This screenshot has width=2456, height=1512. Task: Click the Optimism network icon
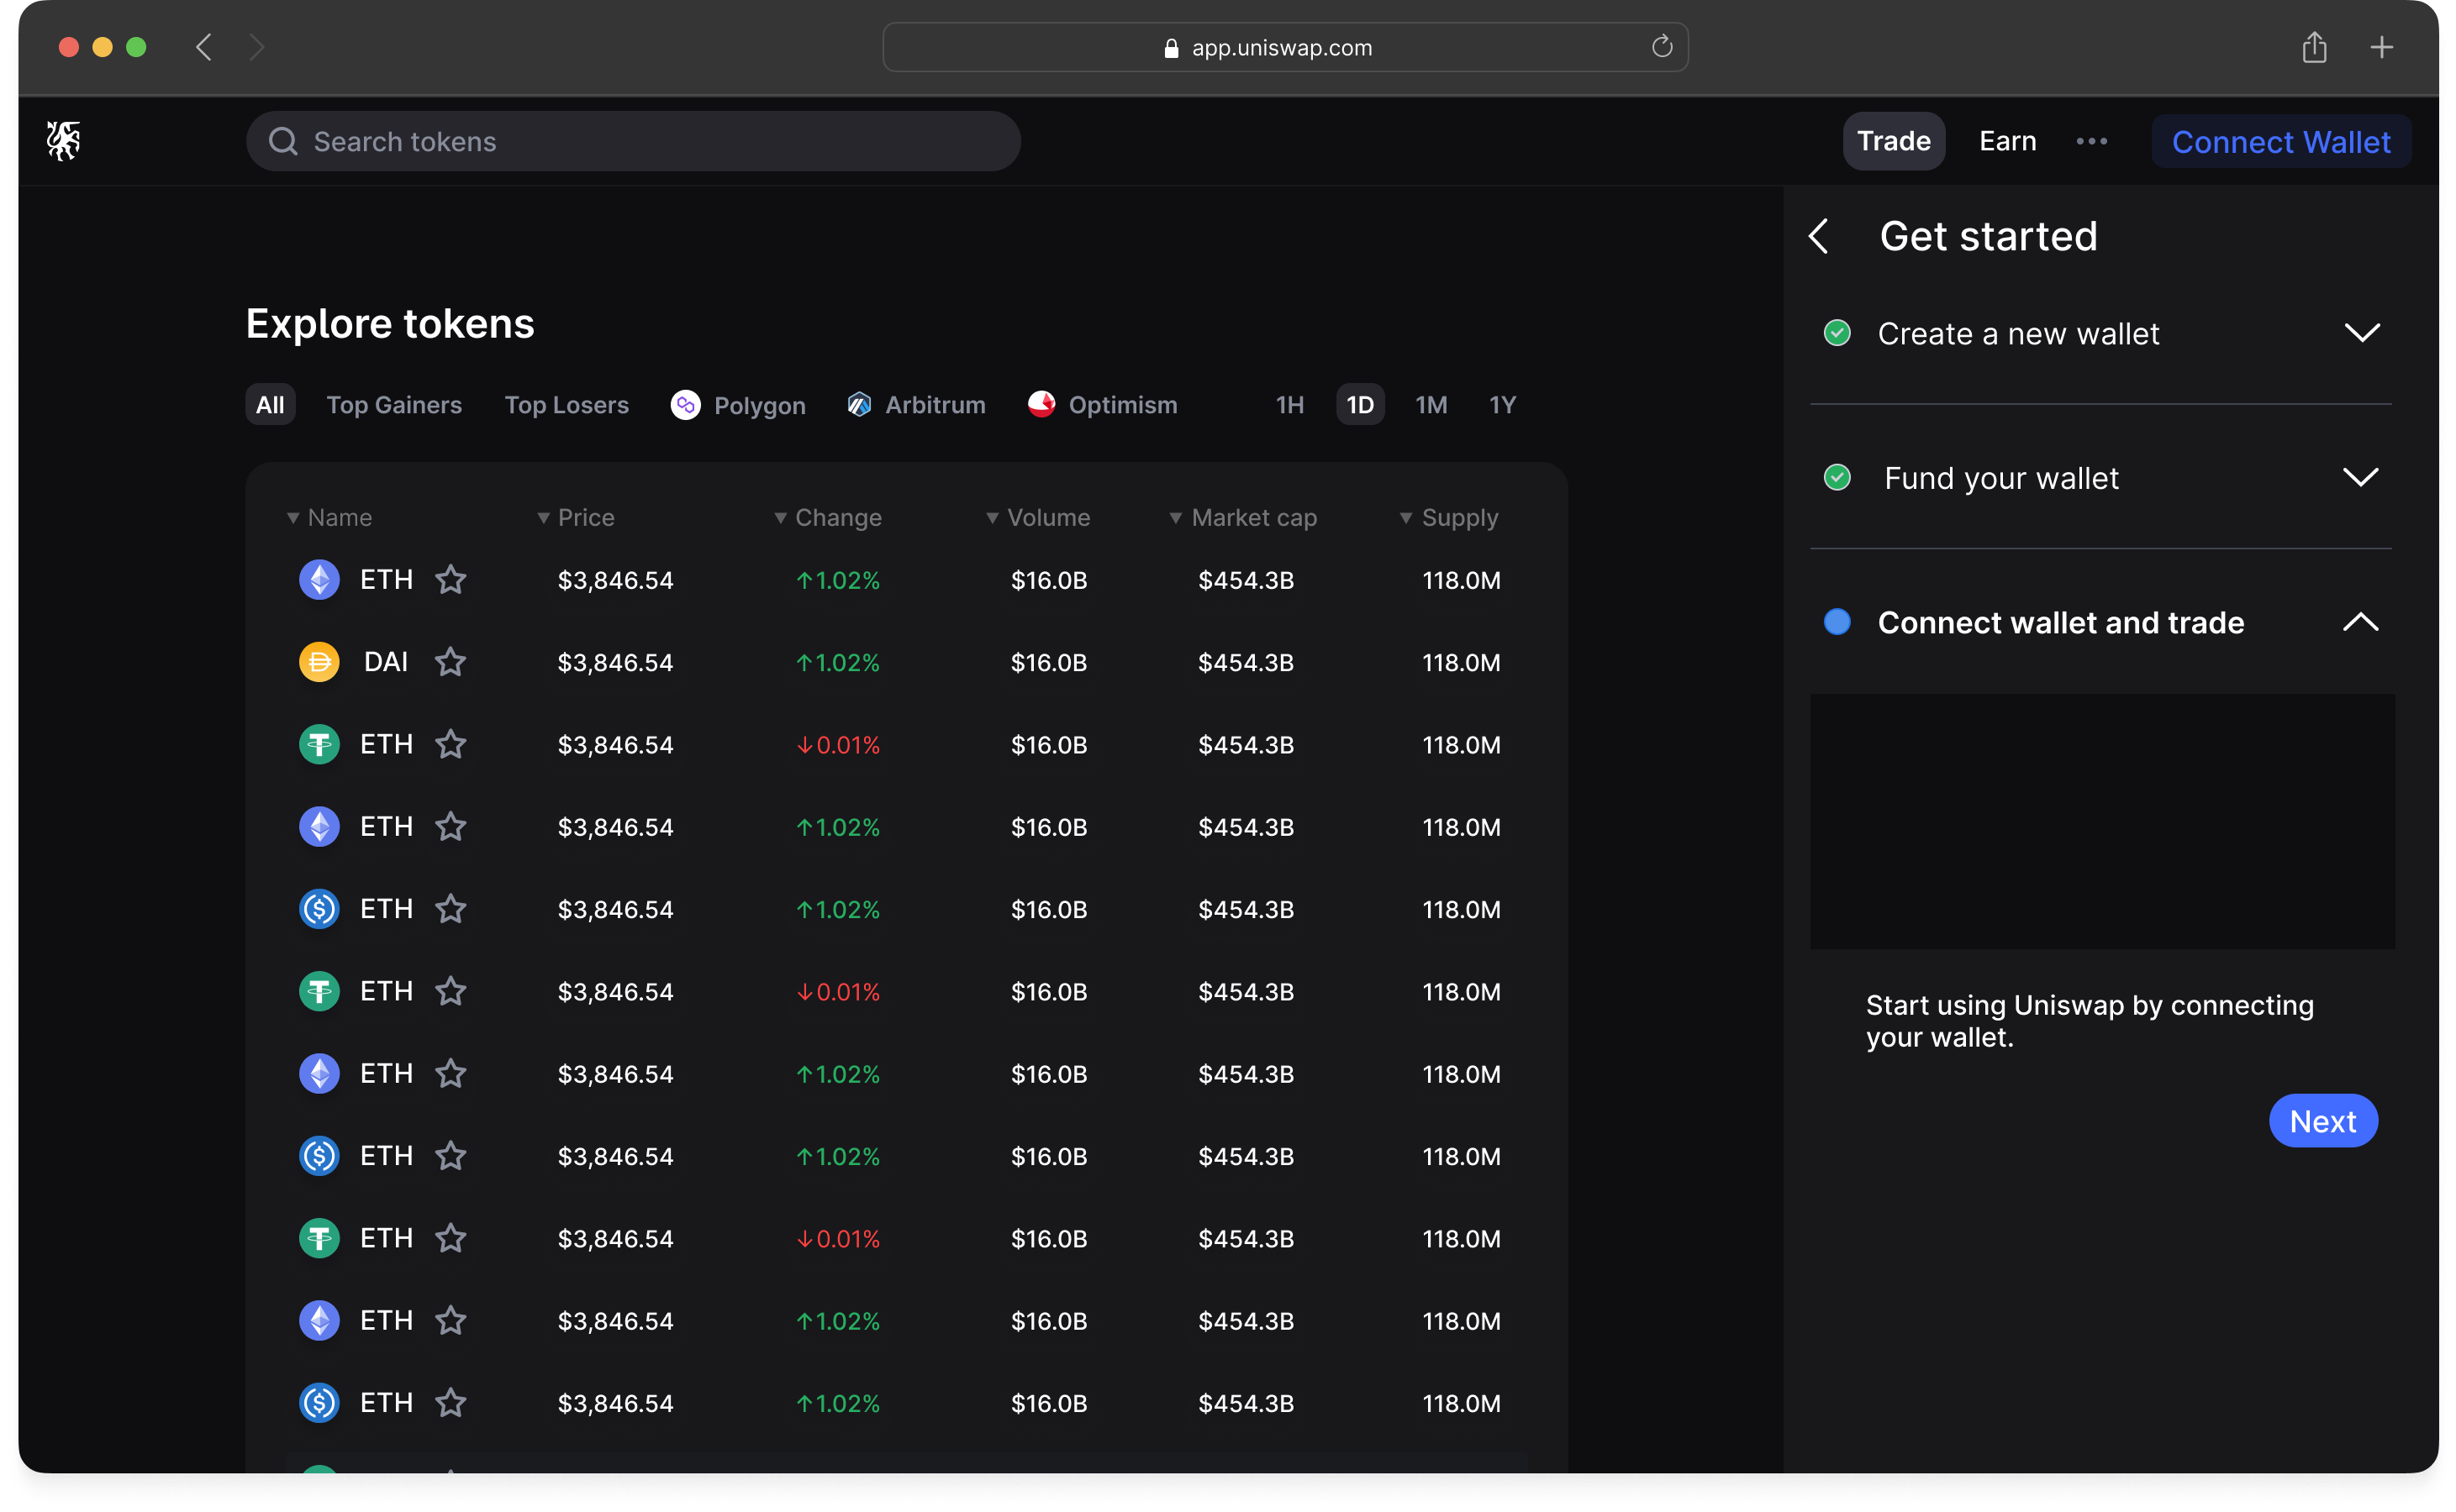1041,403
